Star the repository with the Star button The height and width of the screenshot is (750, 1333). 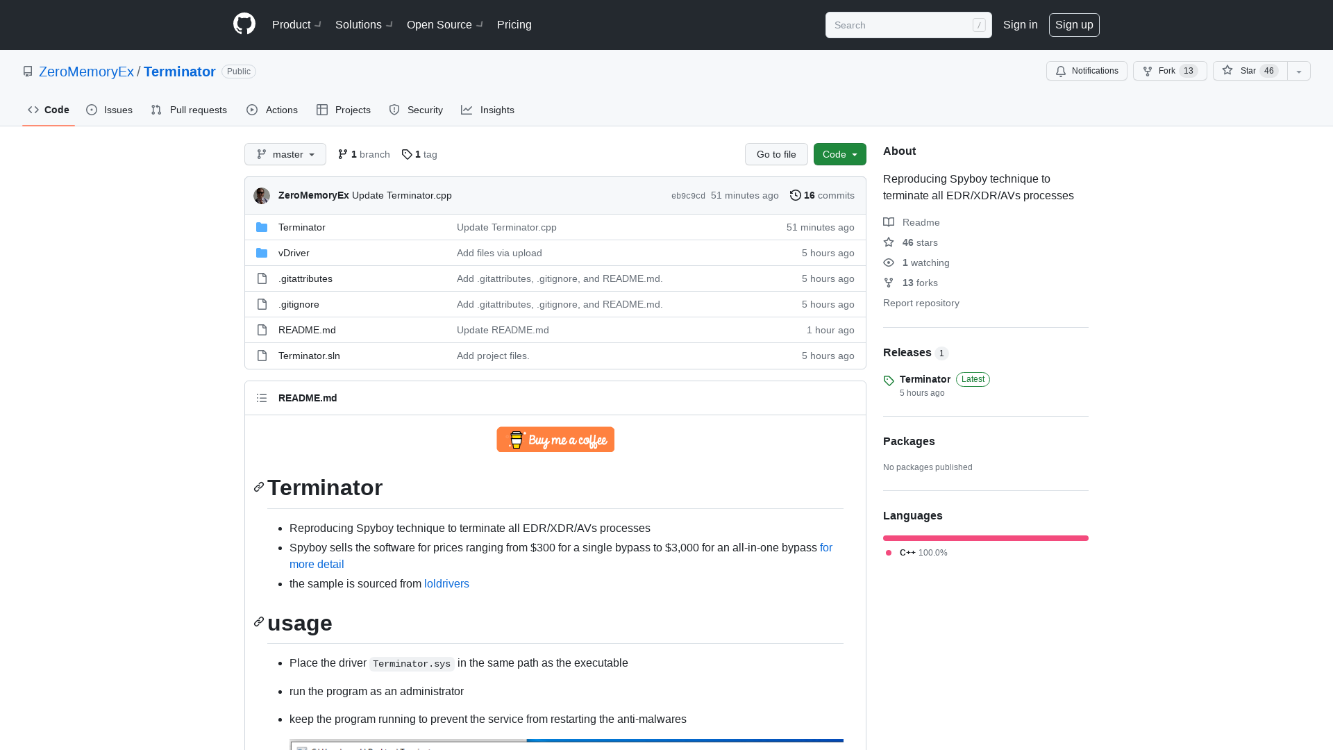[x=1250, y=71]
